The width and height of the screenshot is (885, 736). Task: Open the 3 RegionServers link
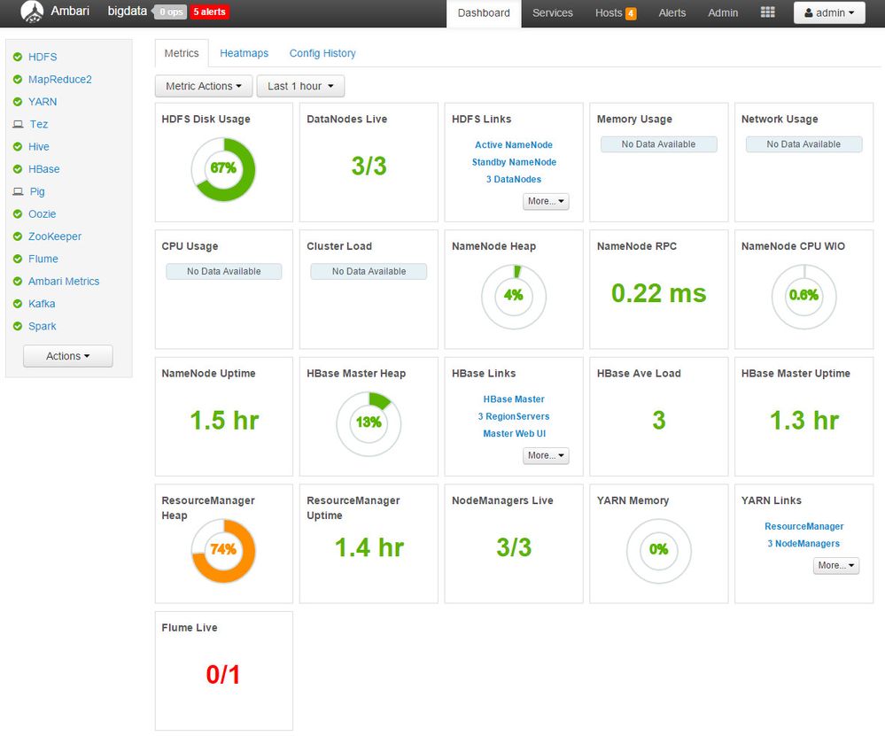pyautogui.click(x=514, y=416)
